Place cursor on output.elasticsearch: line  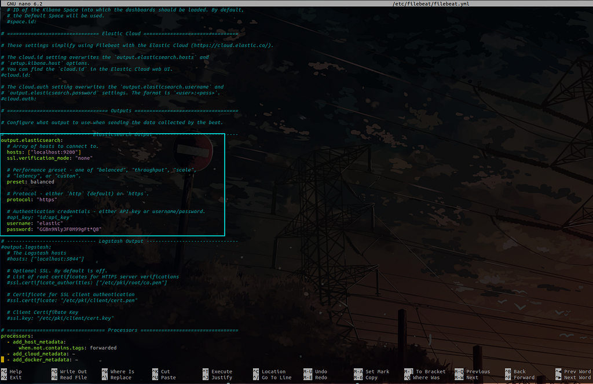point(32,140)
